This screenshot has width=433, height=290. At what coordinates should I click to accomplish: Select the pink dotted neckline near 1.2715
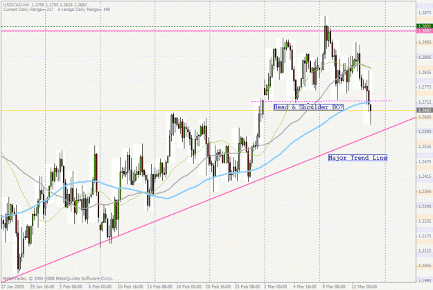click(321, 101)
